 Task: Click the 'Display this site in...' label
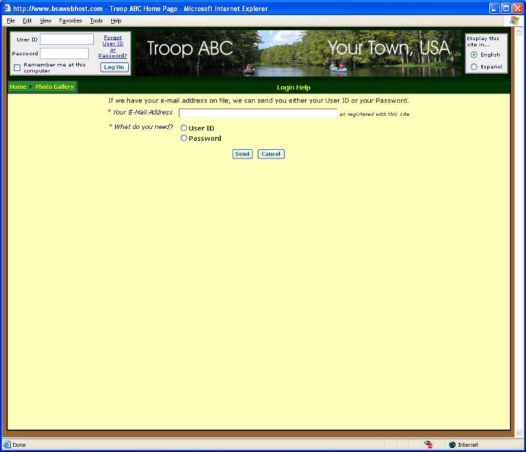(483, 41)
